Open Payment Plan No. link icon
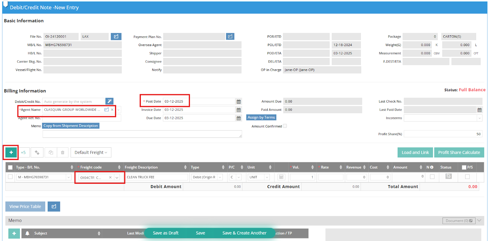The image size is (489, 241). 230,37
